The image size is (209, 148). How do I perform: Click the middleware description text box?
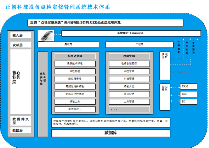coord(111,123)
